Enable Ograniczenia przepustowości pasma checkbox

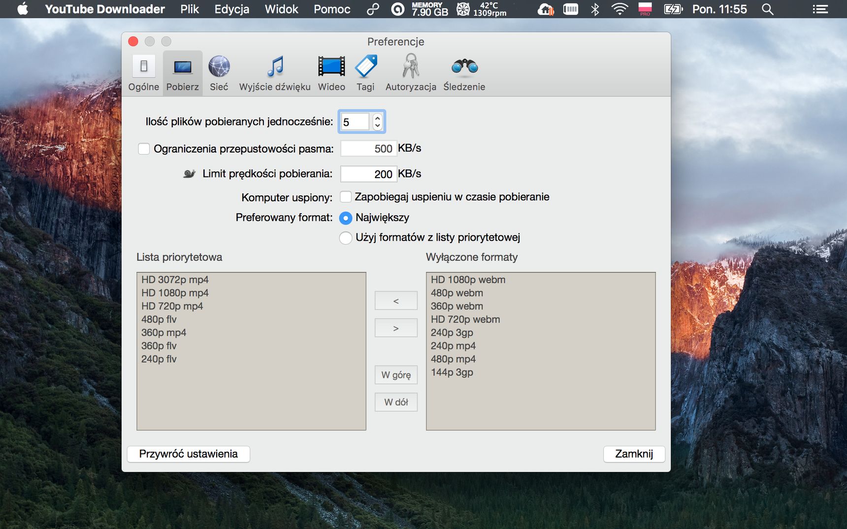144,149
